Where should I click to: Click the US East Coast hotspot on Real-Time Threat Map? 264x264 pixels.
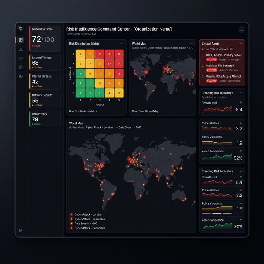coord(146,72)
